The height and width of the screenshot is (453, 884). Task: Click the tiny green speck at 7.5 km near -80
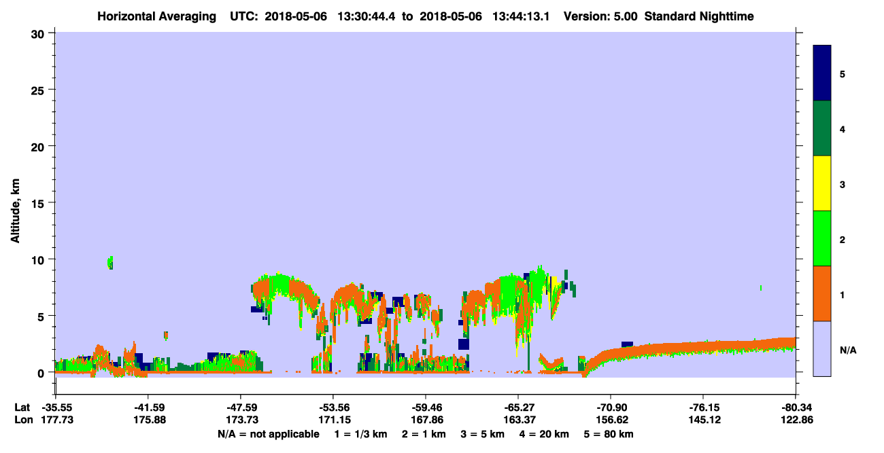[760, 288]
